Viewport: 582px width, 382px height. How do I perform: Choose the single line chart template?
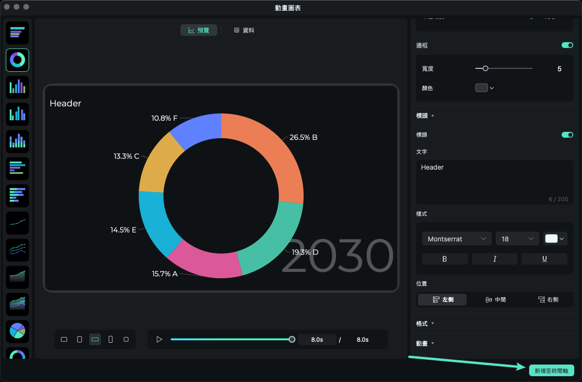coord(17,223)
